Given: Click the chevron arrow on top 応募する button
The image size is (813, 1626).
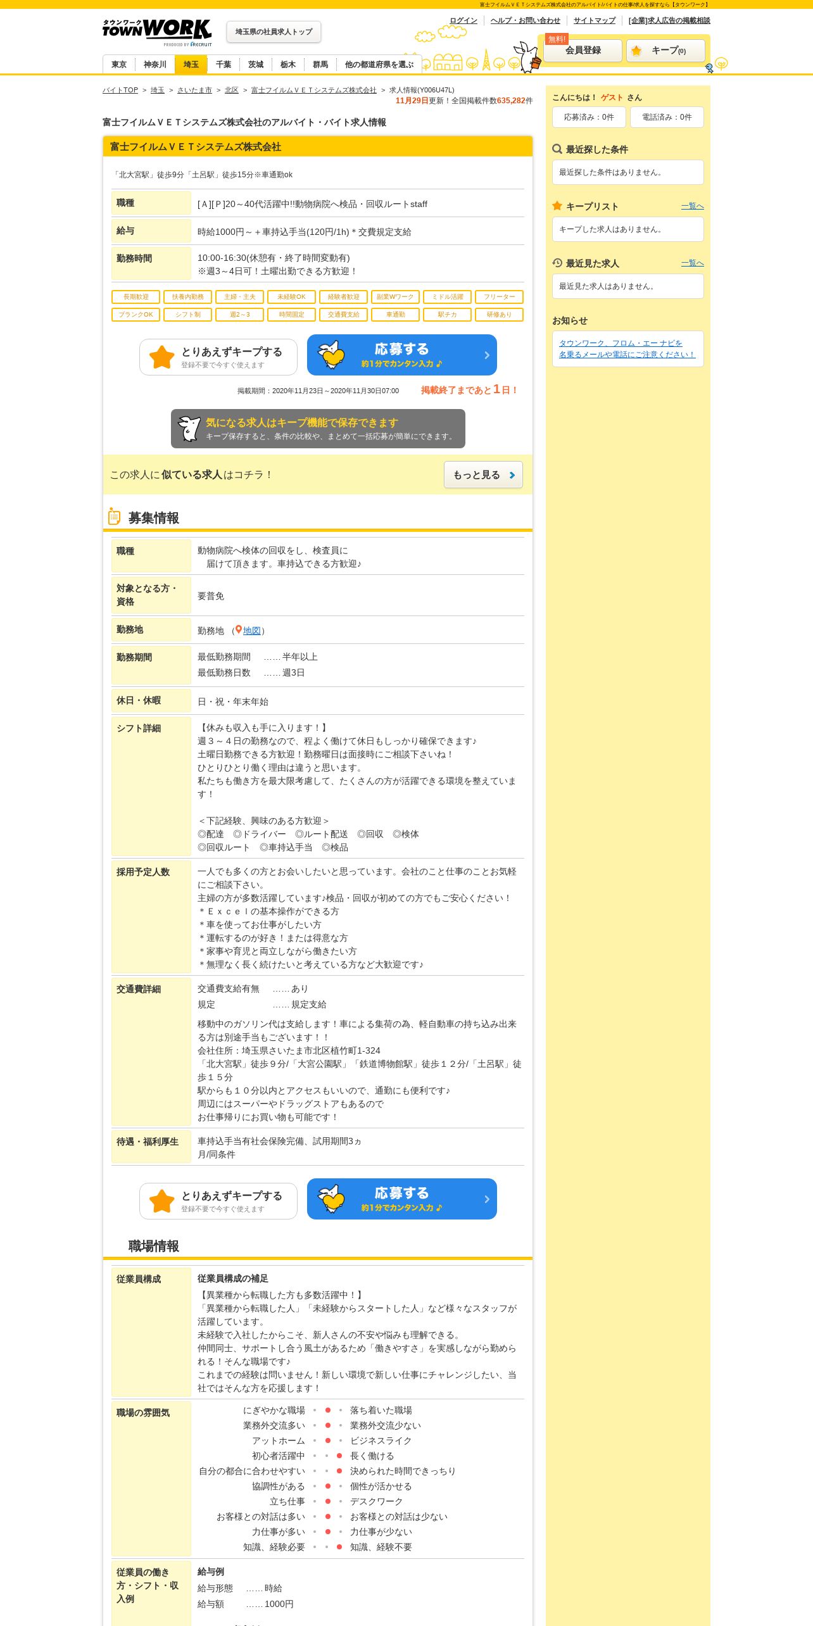Looking at the screenshot, I should coord(487,355).
